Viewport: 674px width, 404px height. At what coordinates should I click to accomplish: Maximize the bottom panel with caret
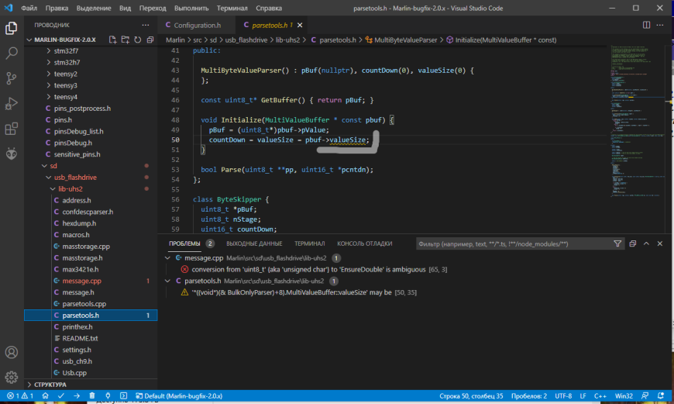click(x=646, y=243)
